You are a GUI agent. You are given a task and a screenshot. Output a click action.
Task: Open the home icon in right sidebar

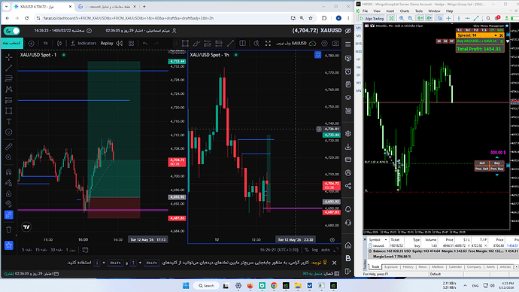pos(348,245)
